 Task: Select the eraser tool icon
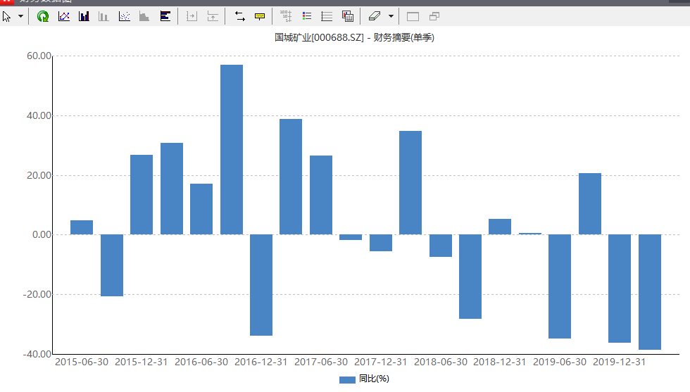[x=375, y=17]
